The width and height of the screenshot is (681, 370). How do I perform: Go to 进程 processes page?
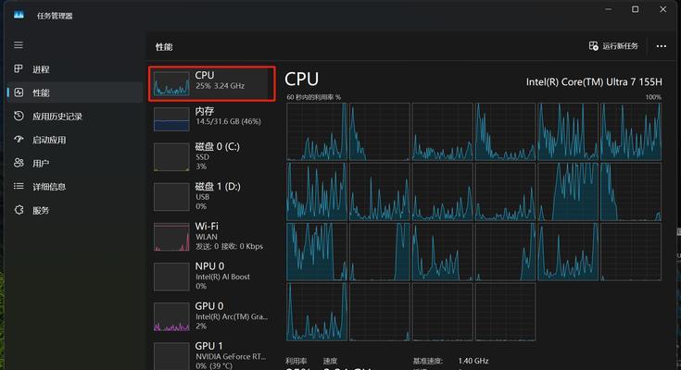41,69
